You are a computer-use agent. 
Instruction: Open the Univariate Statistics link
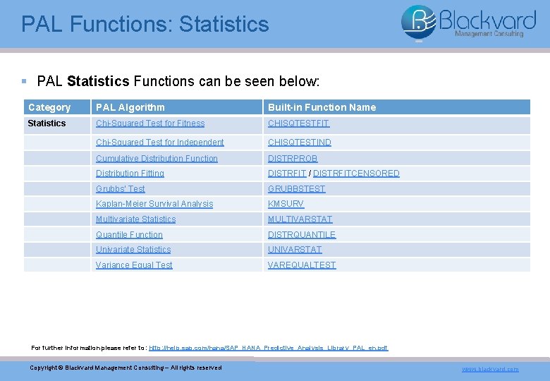coord(133,250)
